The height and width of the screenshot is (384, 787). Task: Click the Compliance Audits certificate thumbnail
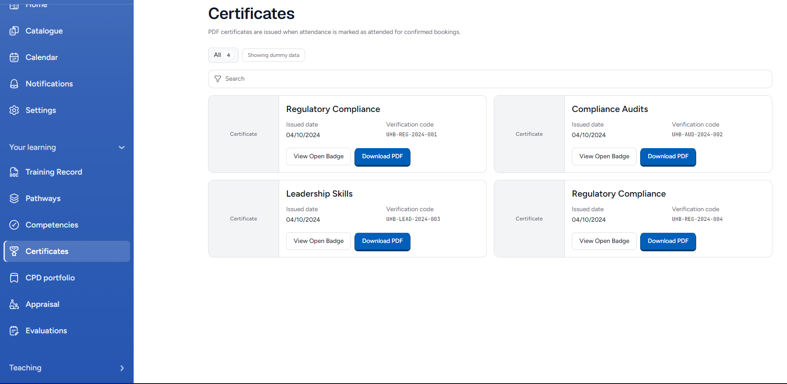[529, 134]
